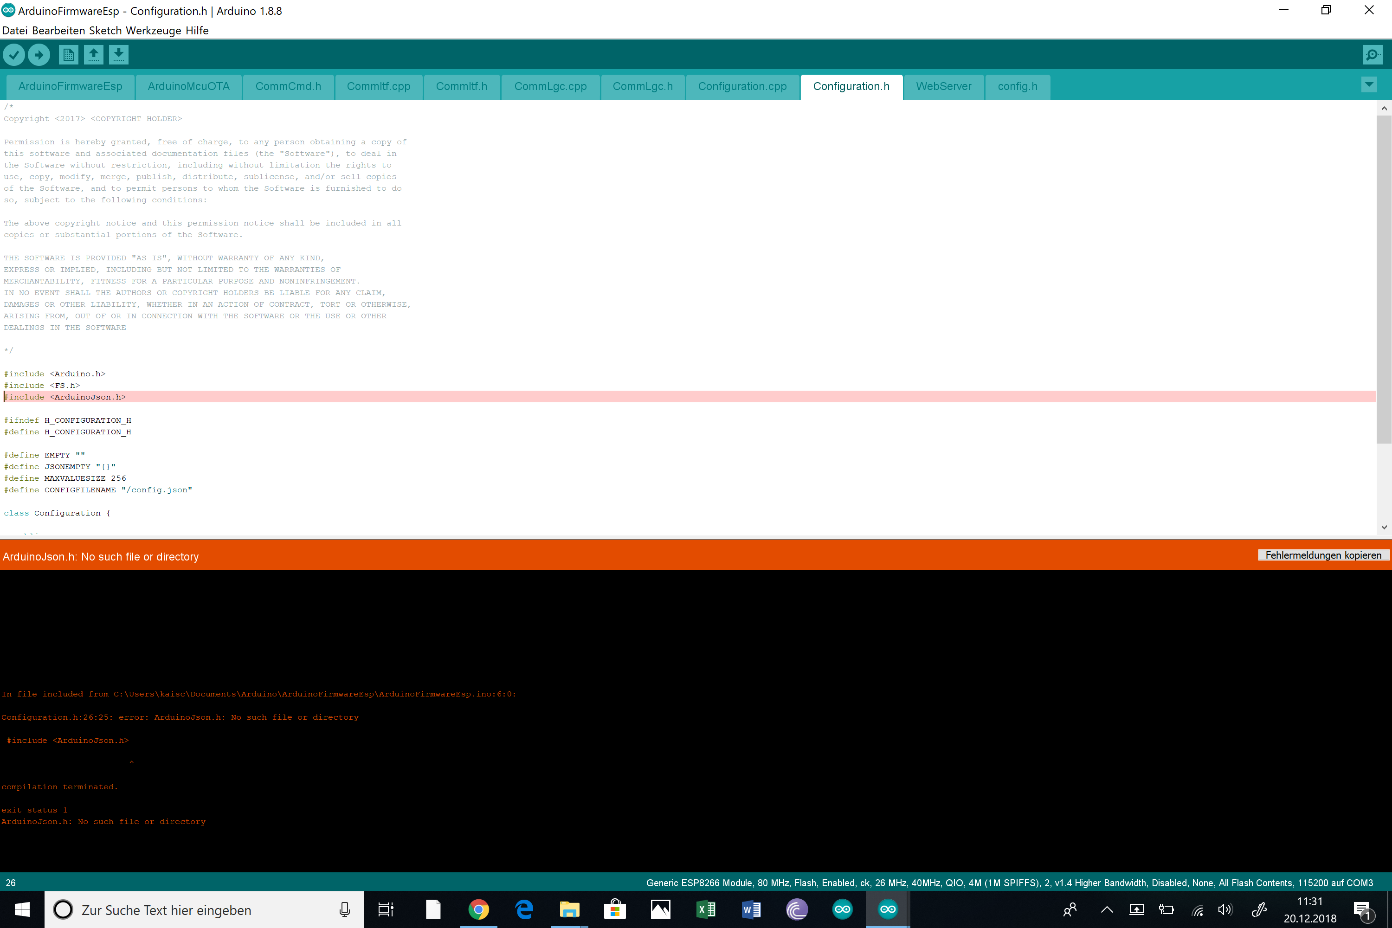The width and height of the screenshot is (1392, 928).
Task: Create a new sketch with the New icon
Action: 68,54
